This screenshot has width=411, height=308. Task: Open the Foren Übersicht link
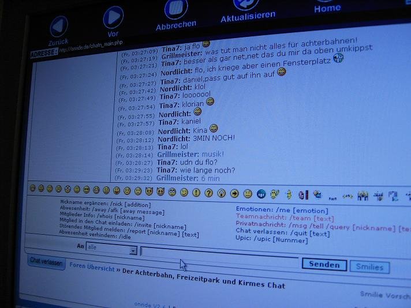tap(92, 268)
